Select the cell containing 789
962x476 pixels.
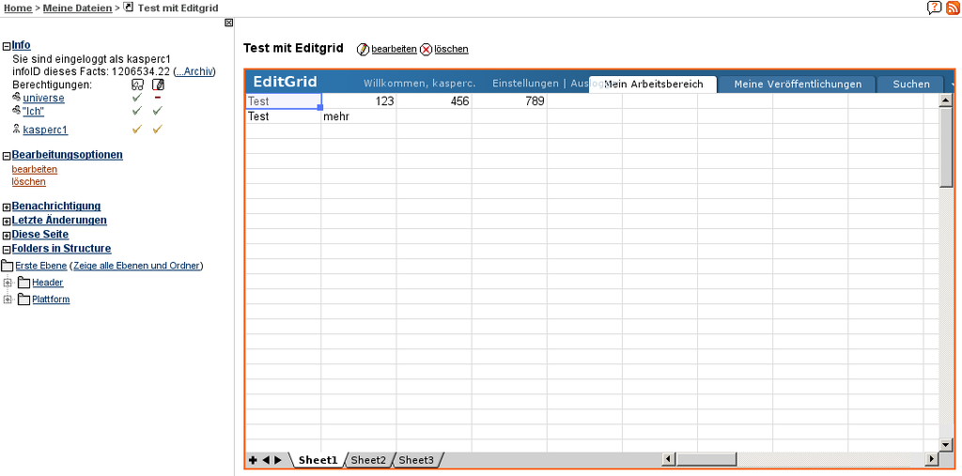click(x=510, y=101)
